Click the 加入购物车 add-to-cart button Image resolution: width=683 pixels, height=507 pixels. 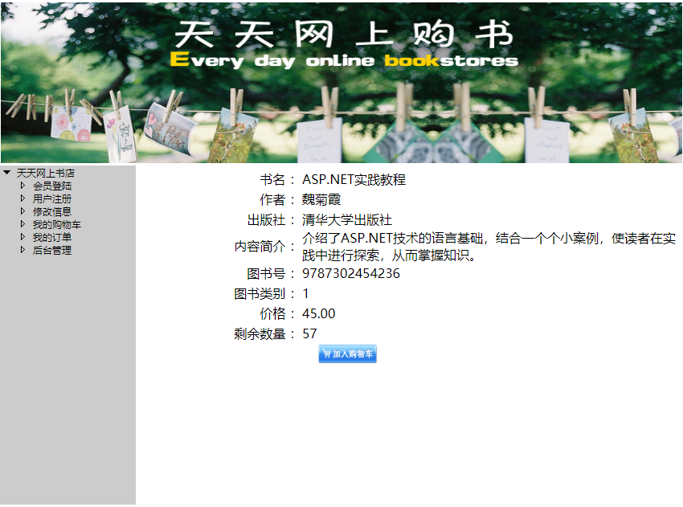(348, 354)
